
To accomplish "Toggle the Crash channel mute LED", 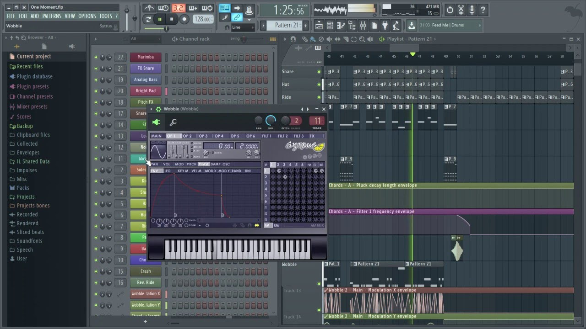I will 96,271.
